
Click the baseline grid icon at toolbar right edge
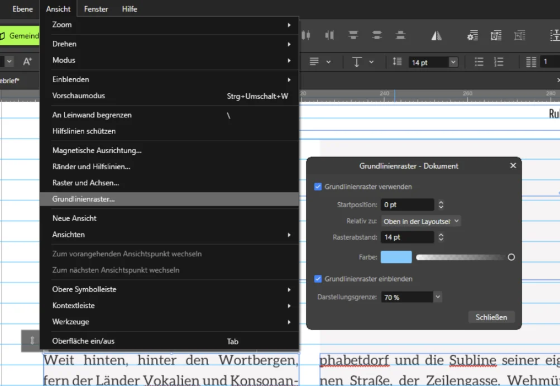click(x=556, y=35)
